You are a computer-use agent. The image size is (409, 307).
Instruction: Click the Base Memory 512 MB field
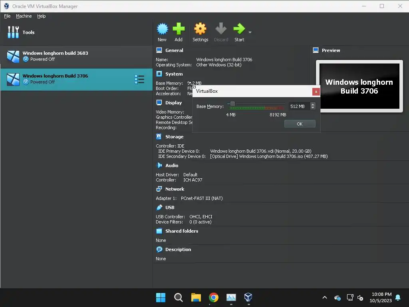click(x=299, y=106)
